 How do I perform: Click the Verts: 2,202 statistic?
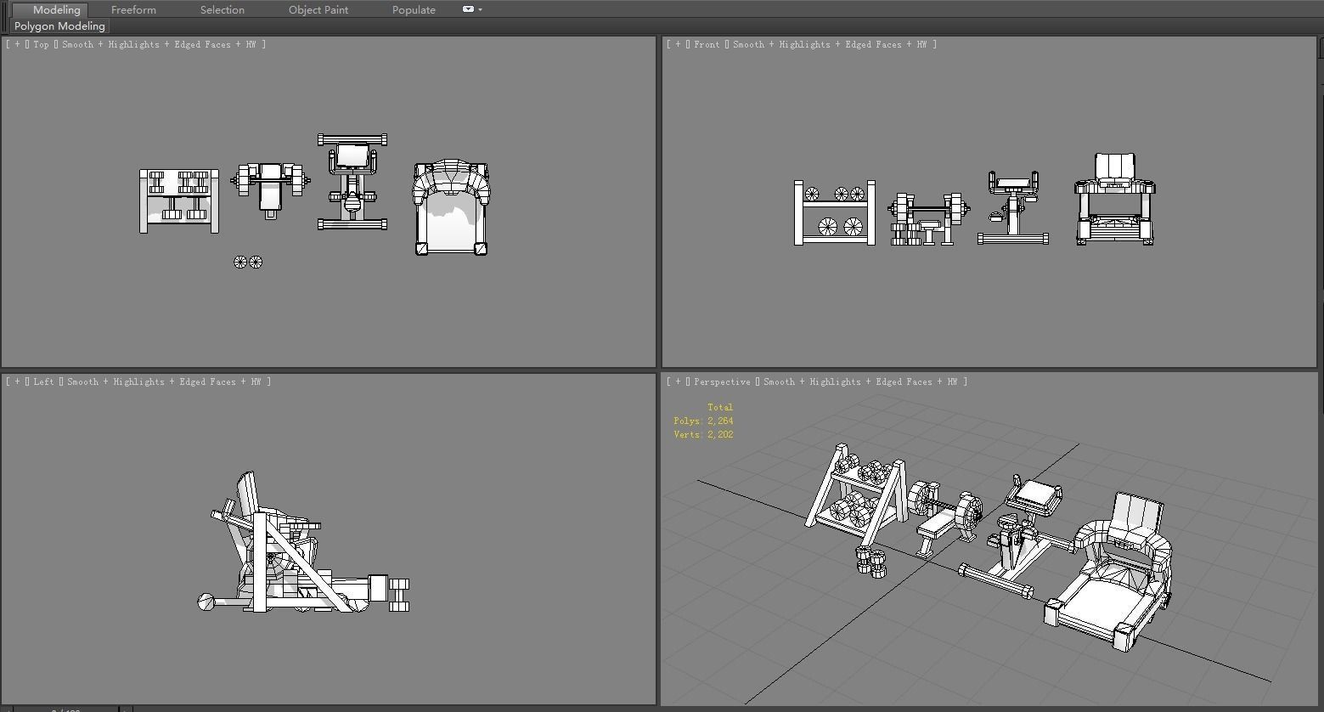[x=703, y=434]
